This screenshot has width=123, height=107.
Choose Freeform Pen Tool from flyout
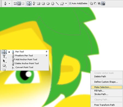point(28,56)
